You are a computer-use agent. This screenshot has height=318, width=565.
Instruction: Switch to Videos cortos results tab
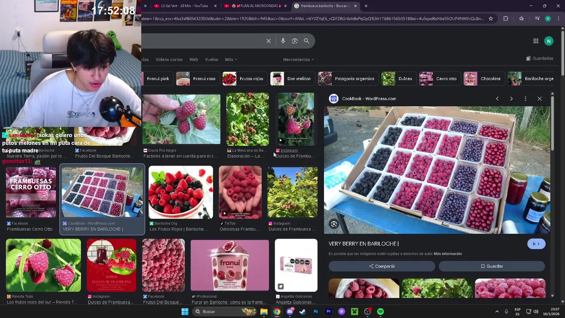tap(169, 59)
